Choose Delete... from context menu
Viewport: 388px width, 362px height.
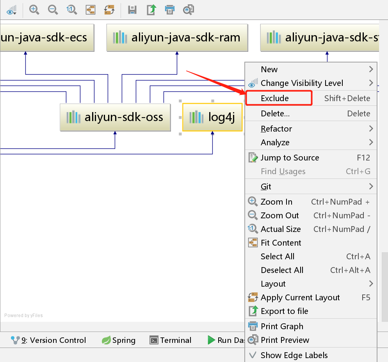tap(311, 113)
